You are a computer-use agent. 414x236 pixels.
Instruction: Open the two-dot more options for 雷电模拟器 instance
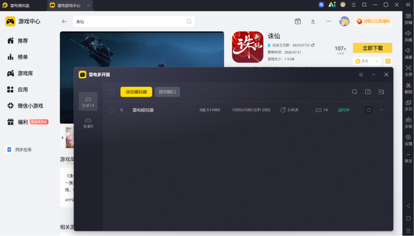point(381,110)
